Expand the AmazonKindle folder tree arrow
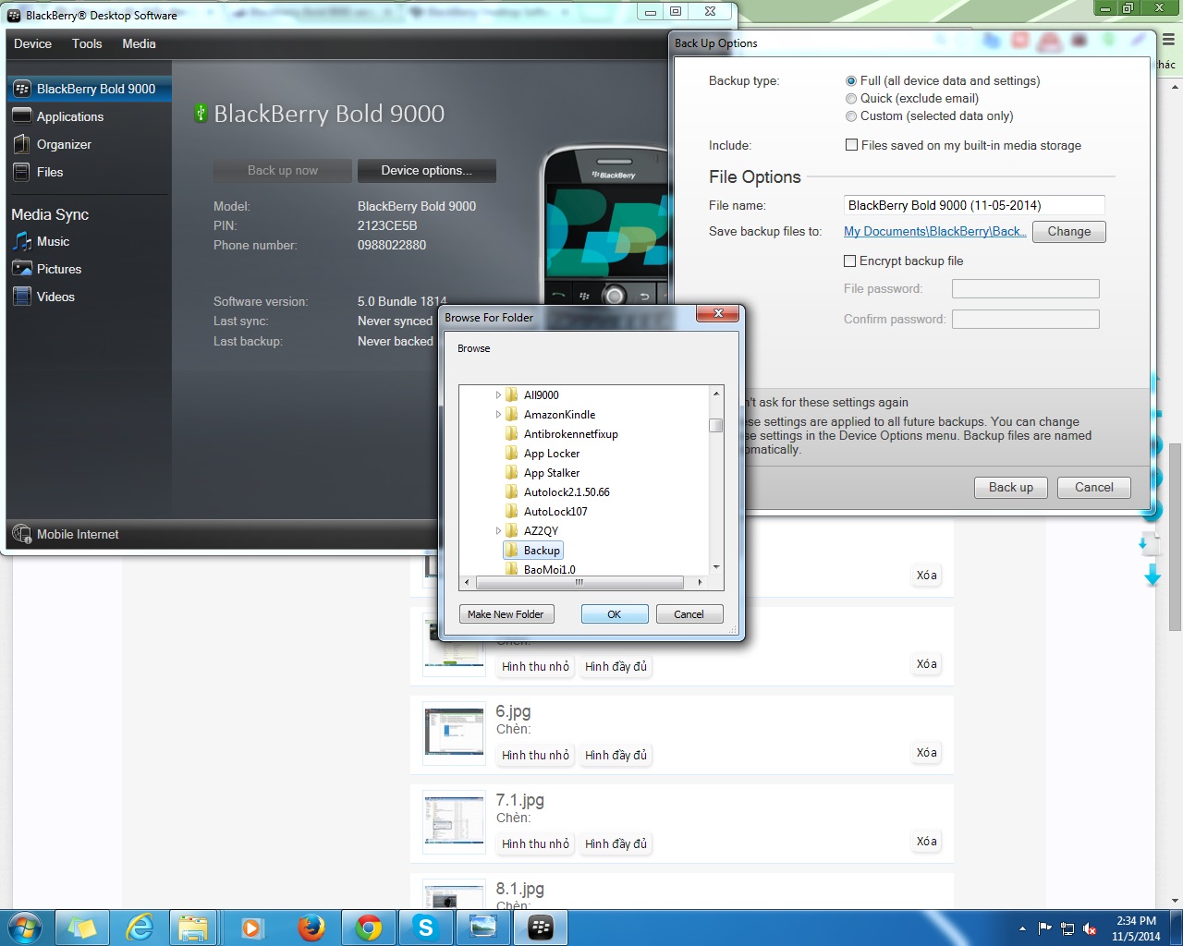1183x946 pixels. click(x=498, y=415)
